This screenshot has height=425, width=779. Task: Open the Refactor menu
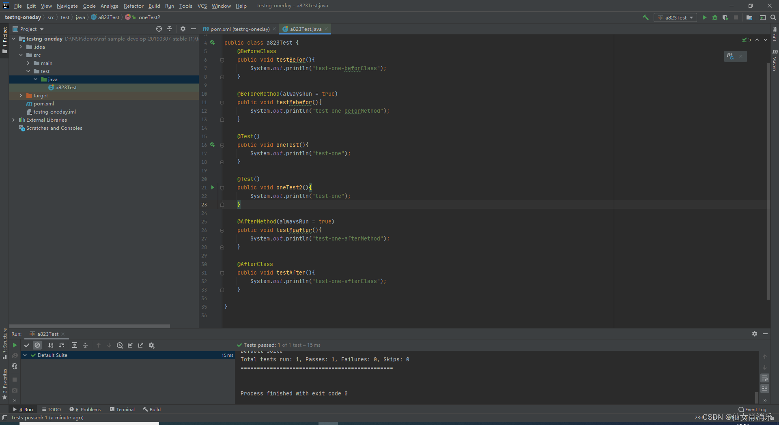point(133,6)
